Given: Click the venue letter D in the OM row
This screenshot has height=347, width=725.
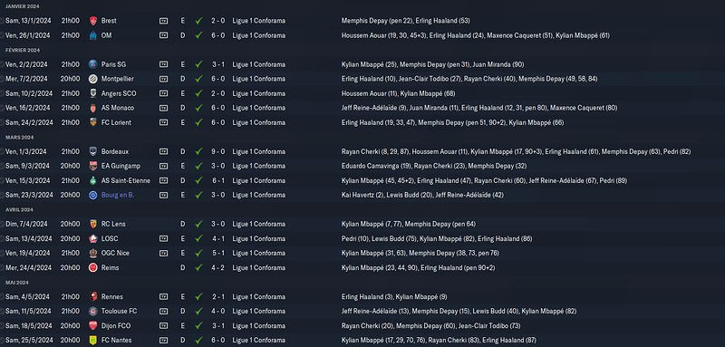Looking at the screenshot, I should [x=183, y=35].
